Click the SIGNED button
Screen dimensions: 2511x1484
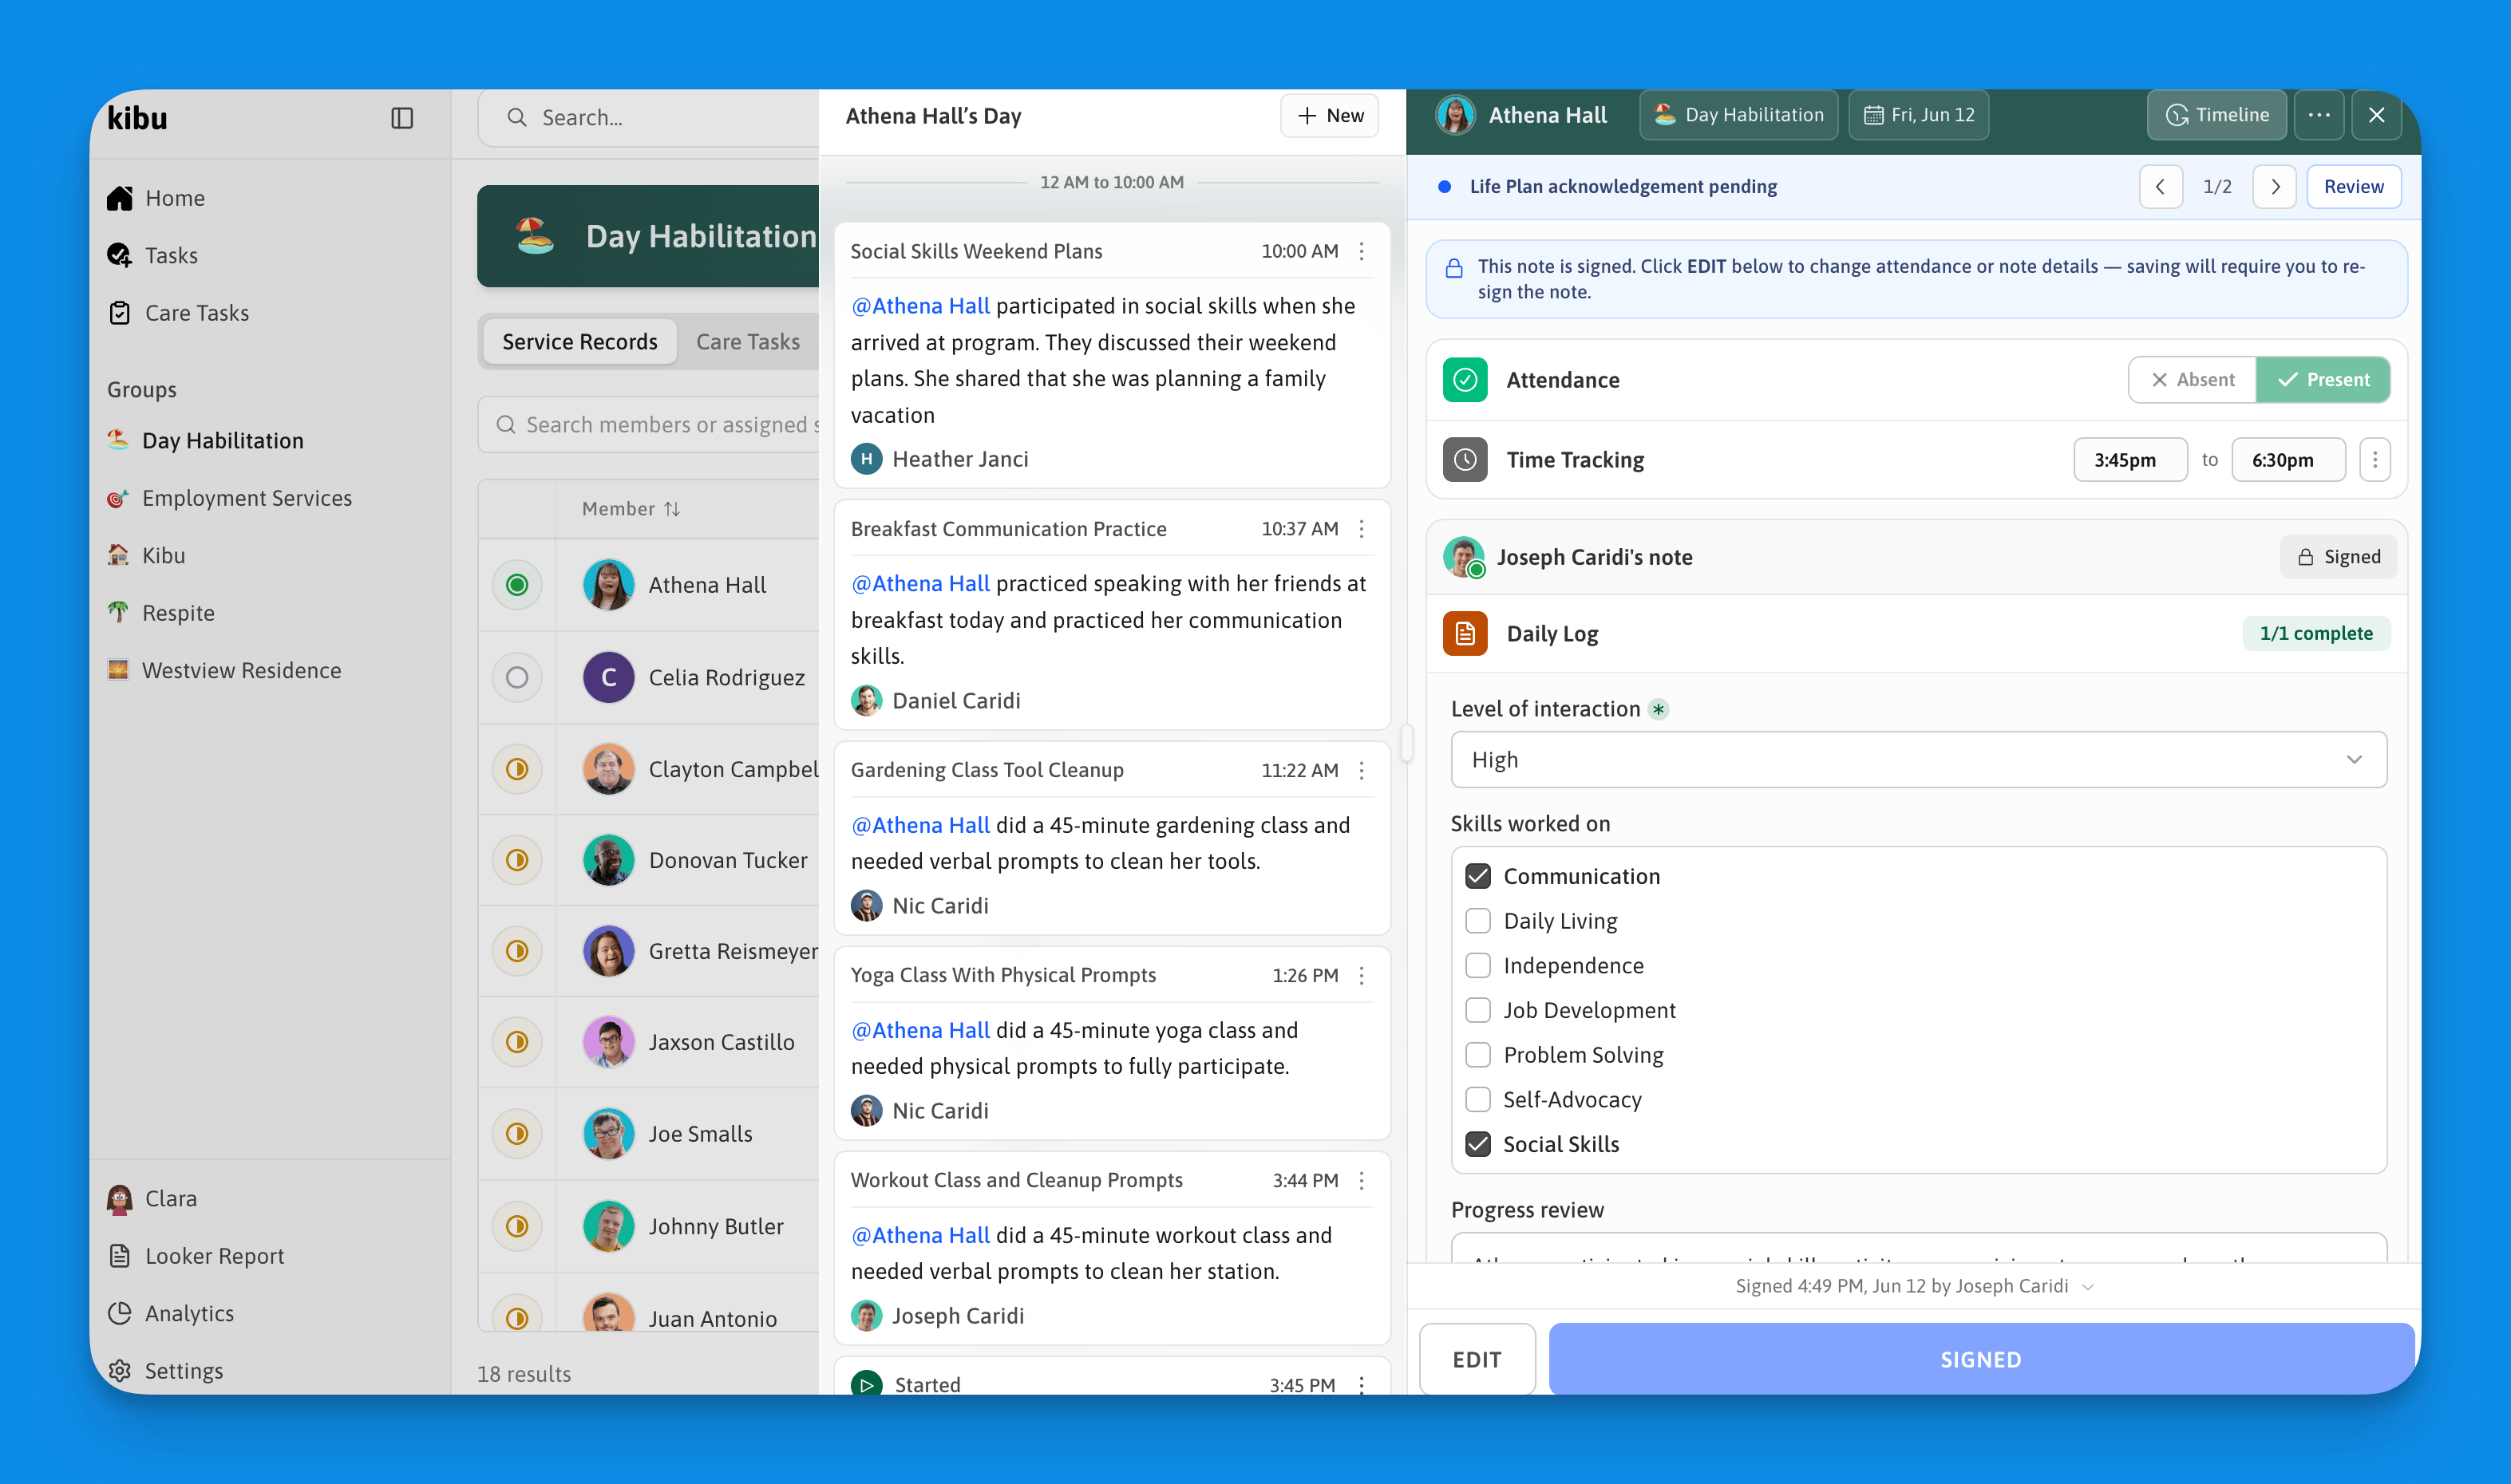[1981, 1360]
